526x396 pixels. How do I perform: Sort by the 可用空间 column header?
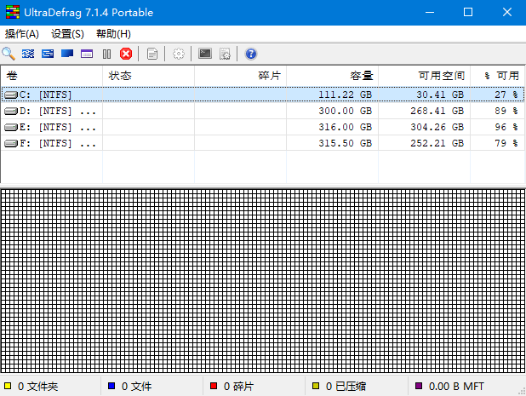(x=424, y=76)
